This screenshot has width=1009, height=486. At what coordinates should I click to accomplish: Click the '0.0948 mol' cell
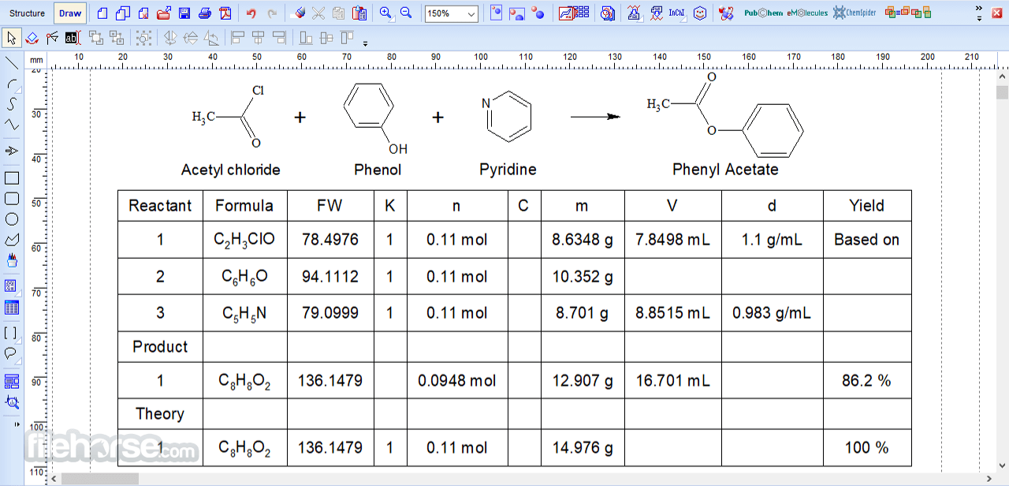click(x=457, y=381)
